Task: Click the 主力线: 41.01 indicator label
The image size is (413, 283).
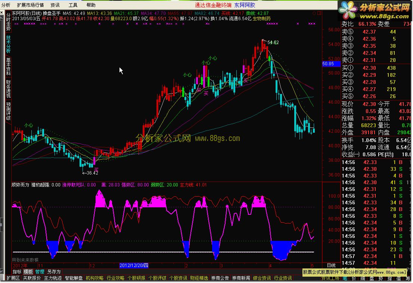Action: click(193, 185)
